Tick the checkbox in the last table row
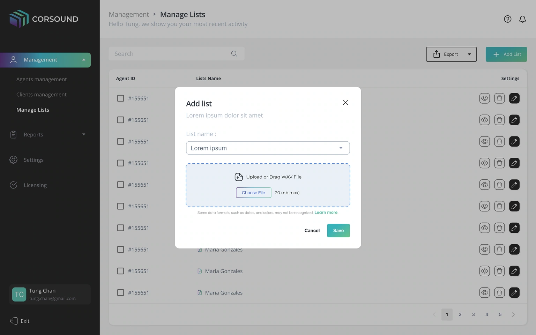The image size is (536, 335). click(x=120, y=293)
